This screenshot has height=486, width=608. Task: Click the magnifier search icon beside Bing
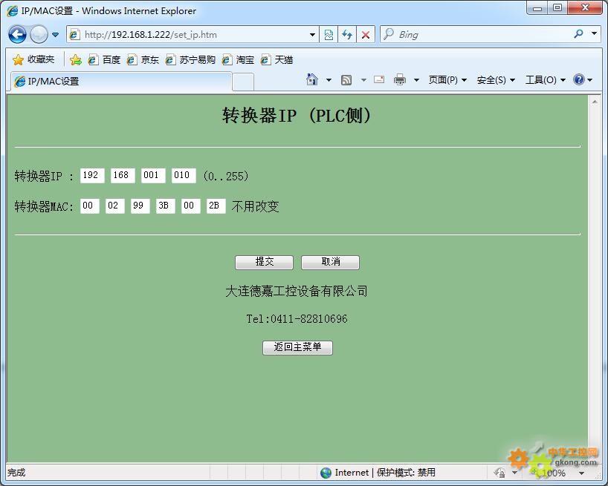(578, 34)
